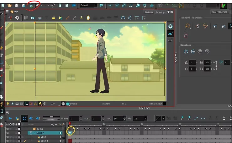
Task: Lock selected layers with the padlock
Action: 54,18
